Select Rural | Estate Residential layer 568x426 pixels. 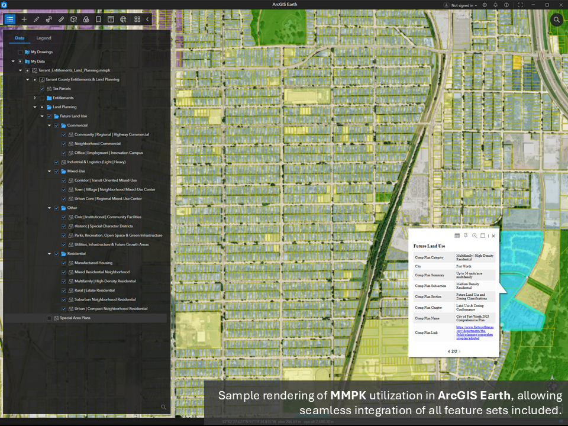point(95,291)
